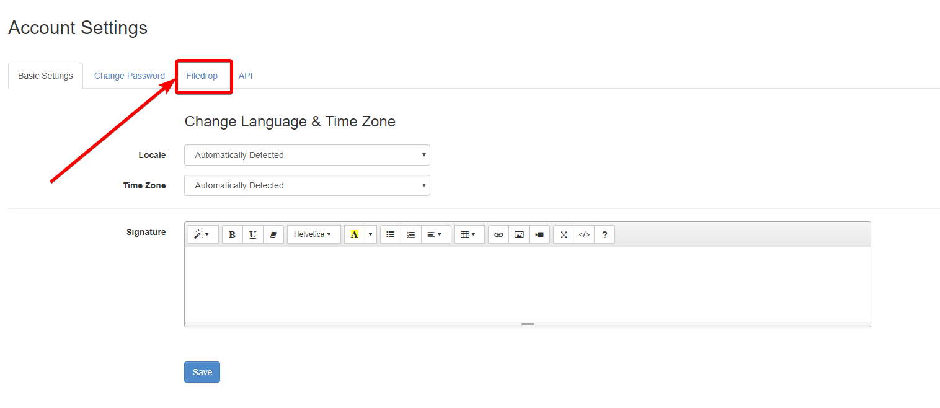The height and width of the screenshot is (408, 940).
Task: Click the insert picture icon
Action: click(519, 234)
